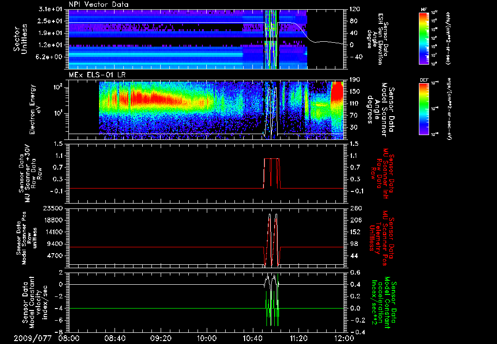Image resolution: width=497 pixels, height=344 pixels.
Task: Click the 'ergs/(cm**2-sr-sec-eV)' units label
Action: 449,109
